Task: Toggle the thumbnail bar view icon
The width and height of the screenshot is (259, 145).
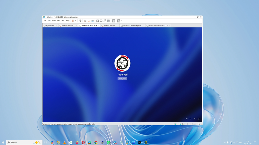Action: pos(101,21)
